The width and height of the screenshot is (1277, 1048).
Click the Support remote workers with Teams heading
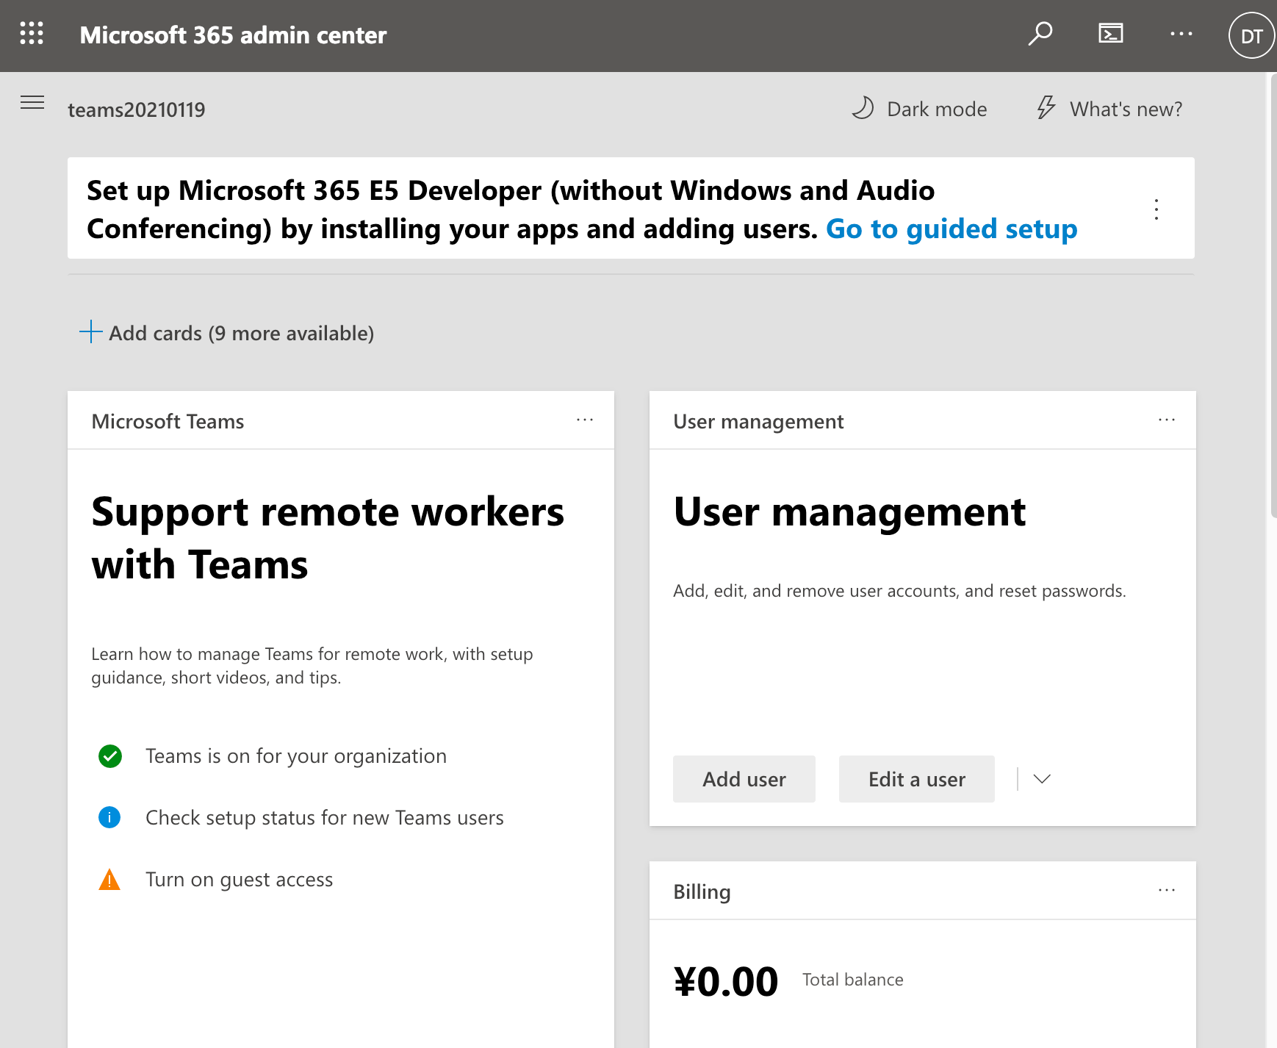pyautogui.click(x=328, y=538)
